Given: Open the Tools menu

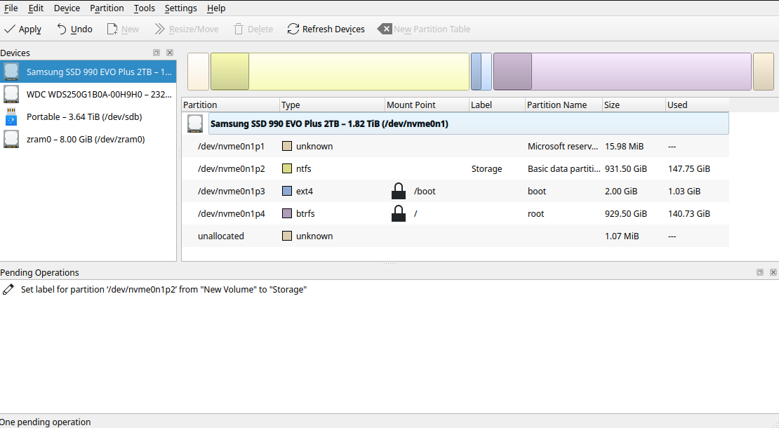Looking at the screenshot, I should 145,8.
